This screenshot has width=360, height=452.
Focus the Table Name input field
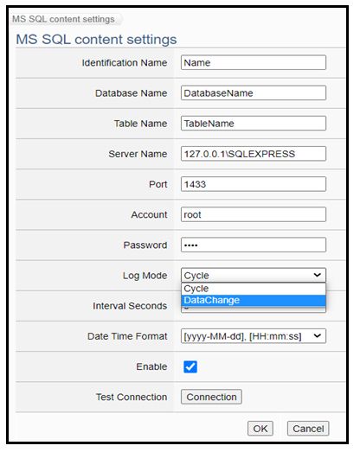click(254, 124)
